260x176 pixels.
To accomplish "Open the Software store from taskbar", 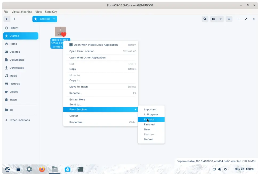I will pyautogui.click(x=67, y=169).
